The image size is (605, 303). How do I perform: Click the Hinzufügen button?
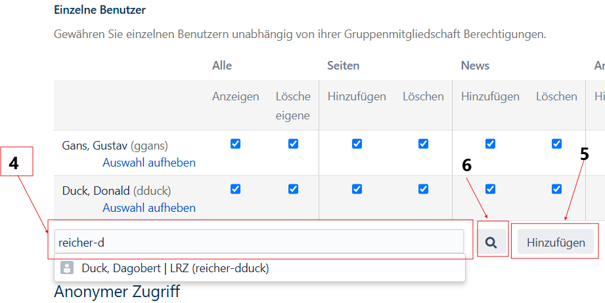[555, 242]
